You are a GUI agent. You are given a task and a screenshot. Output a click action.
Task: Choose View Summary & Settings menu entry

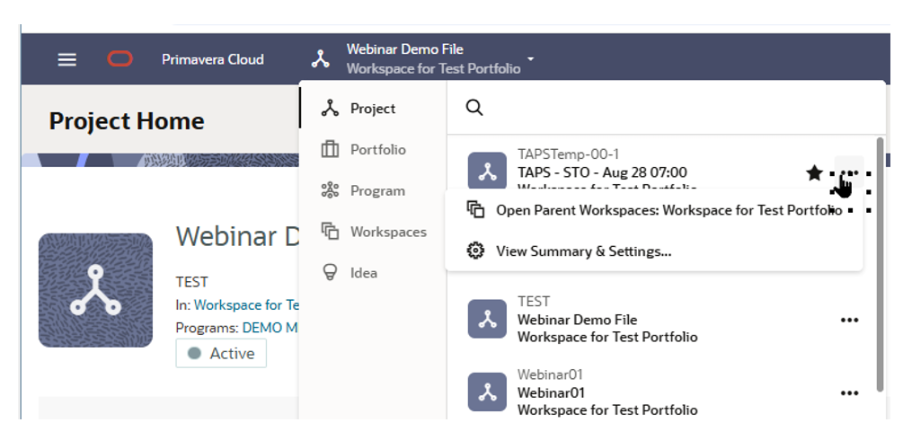(x=583, y=251)
